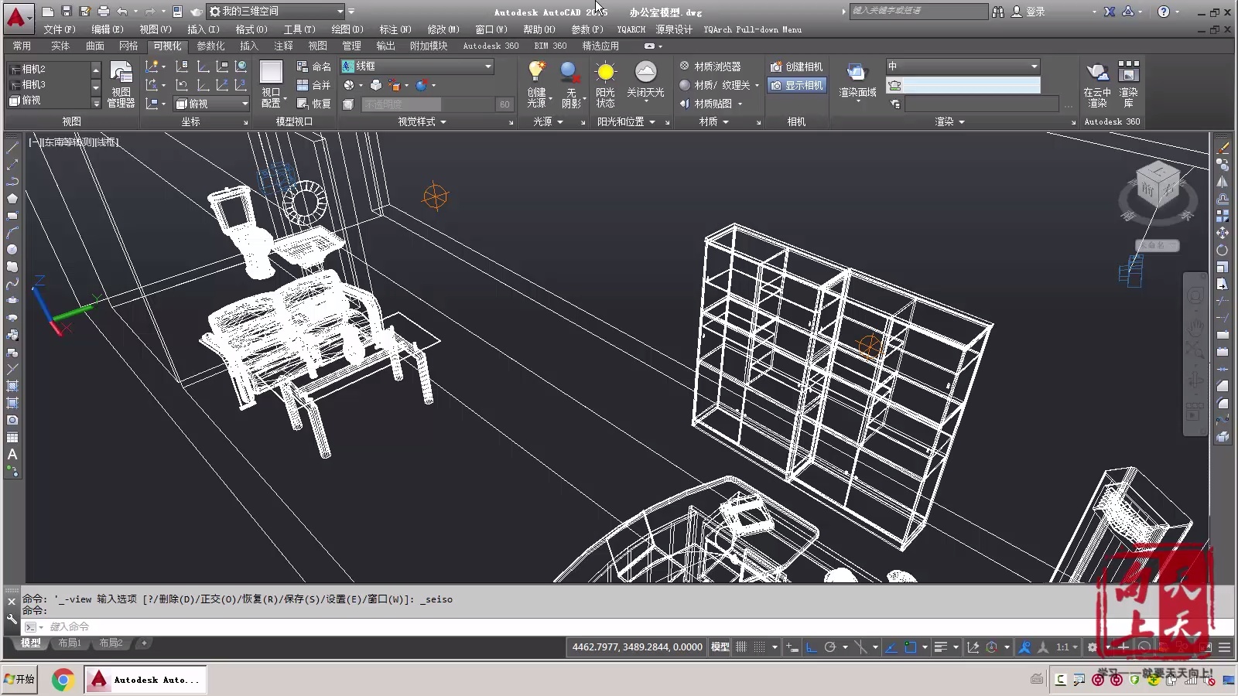
Task: Open Chrome from the taskbar
Action: coord(63,680)
